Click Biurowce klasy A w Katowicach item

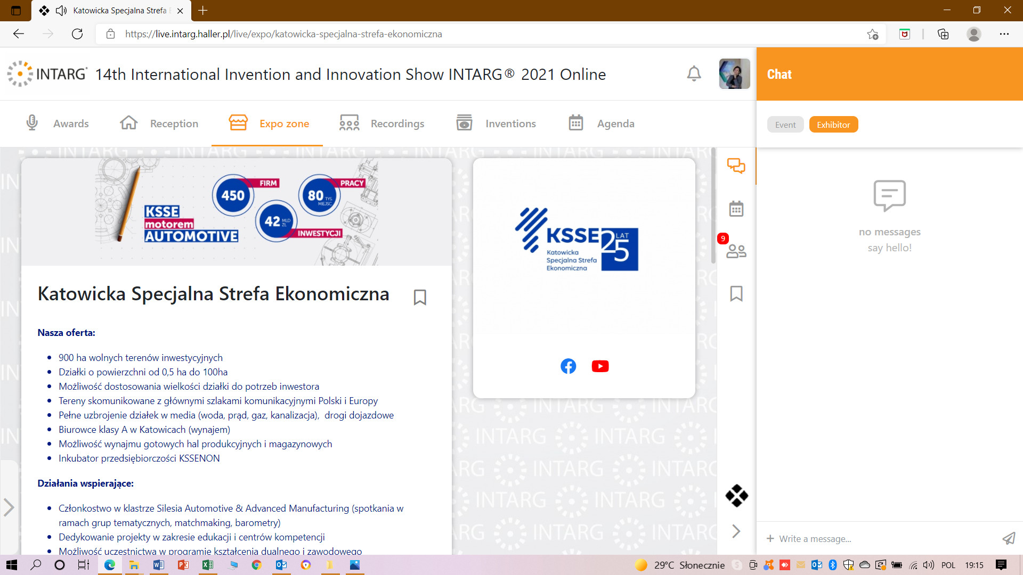pyautogui.click(x=144, y=430)
